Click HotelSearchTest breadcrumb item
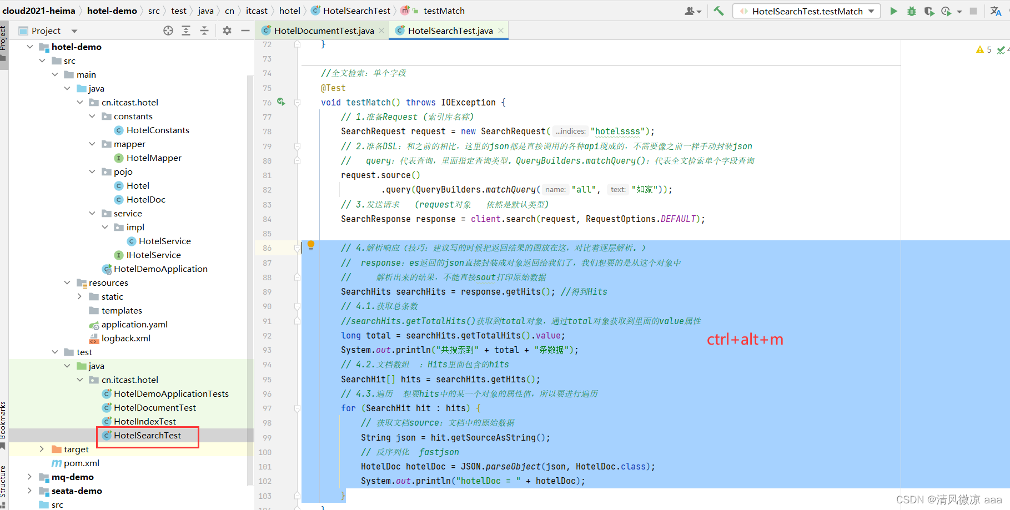The width and height of the screenshot is (1010, 510). [351, 11]
